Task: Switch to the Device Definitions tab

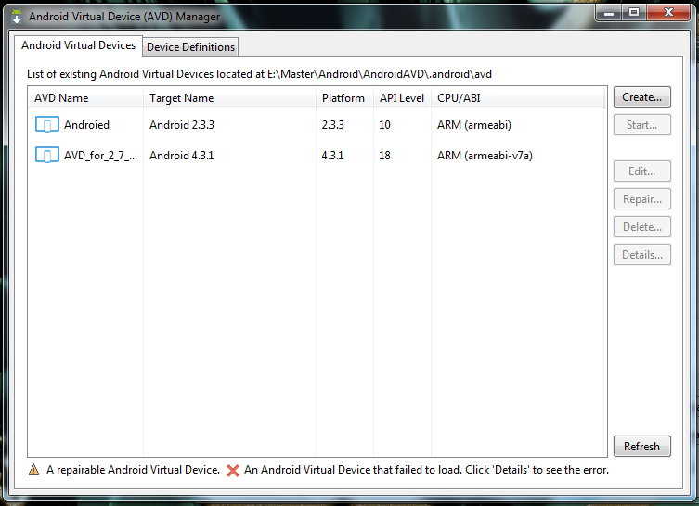Action: (x=190, y=46)
